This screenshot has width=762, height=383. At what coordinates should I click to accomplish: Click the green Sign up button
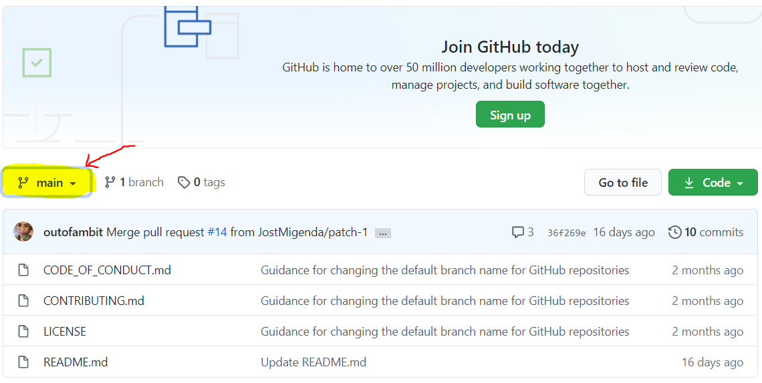510,114
